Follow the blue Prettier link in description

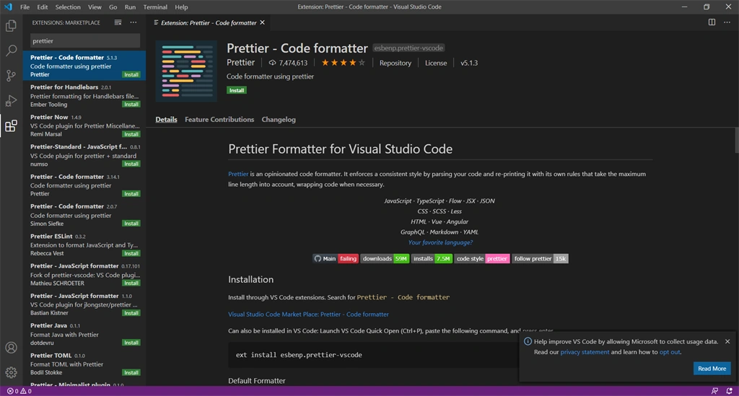(x=238, y=174)
